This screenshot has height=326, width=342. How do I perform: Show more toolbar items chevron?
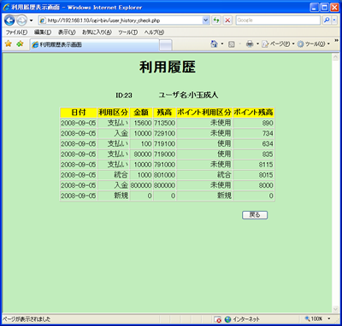tap(336, 41)
